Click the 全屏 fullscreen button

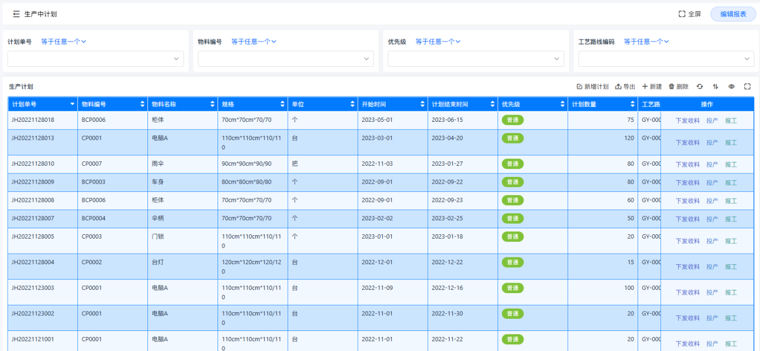690,14
